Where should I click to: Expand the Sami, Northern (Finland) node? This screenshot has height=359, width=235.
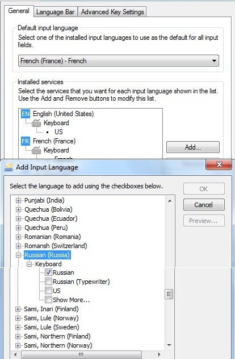point(18,336)
